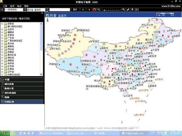Open the 输出 menu

19,6
